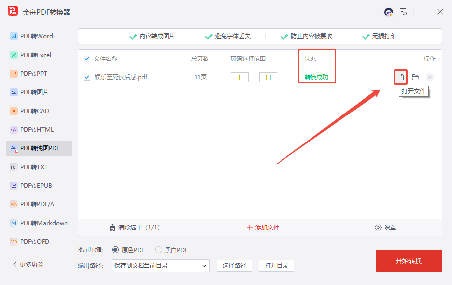Click the 11页 page count cell
Image resolution: width=452 pixels, height=285 pixels.
tap(200, 77)
